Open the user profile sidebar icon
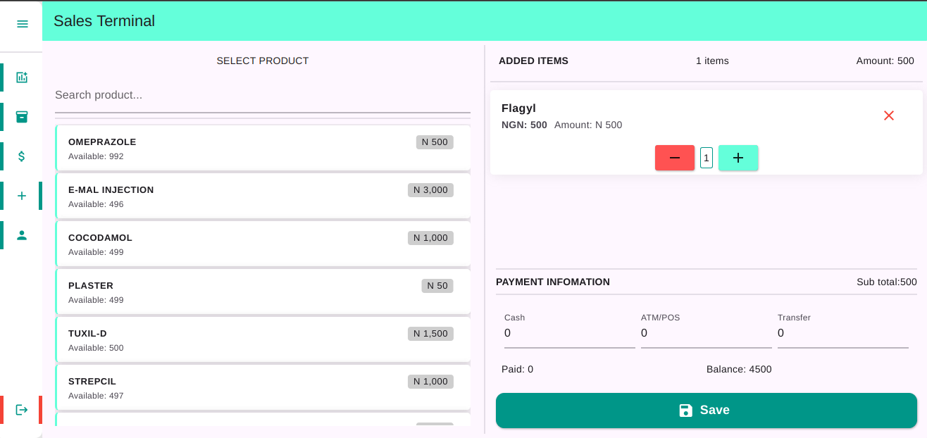 tap(22, 235)
